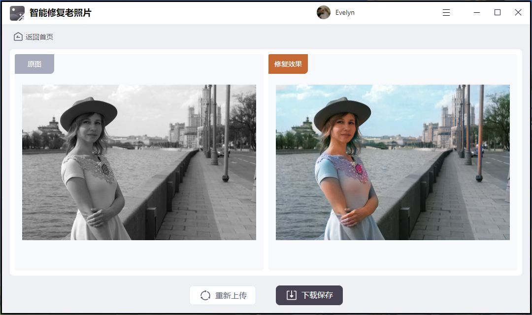532x315 pixels.
Task: Click the app title 智能修复老照片
Action: tap(61, 13)
